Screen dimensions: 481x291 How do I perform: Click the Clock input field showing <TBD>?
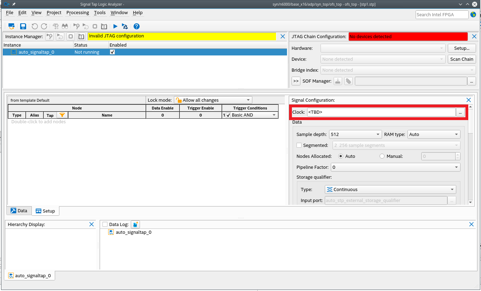point(381,112)
